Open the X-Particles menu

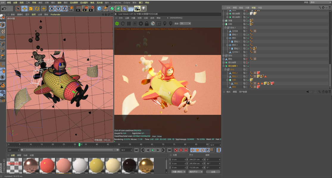(116, 3)
